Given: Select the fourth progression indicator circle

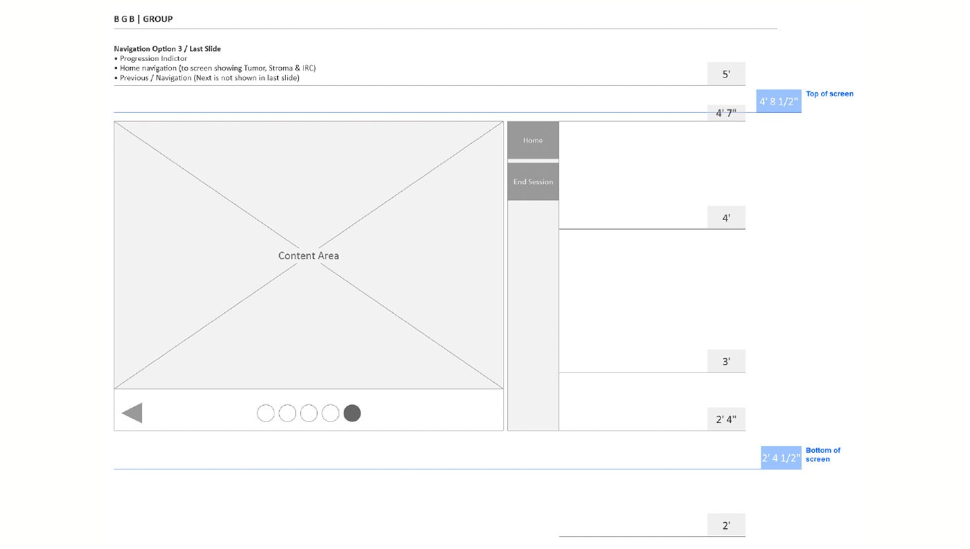Looking at the screenshot, I should [330, 413].
